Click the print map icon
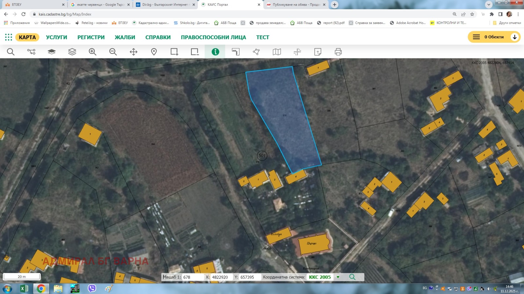 (338, 51)
